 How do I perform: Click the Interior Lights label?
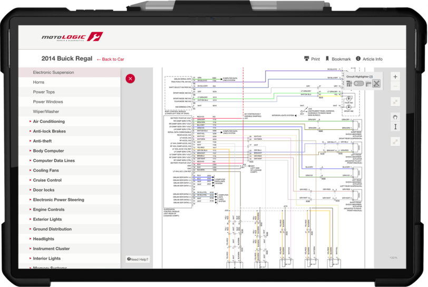point(47,259)
